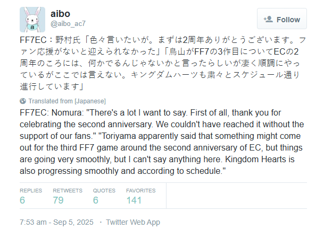
Task: Click the RETWEETS label
Action: [66, 190]
